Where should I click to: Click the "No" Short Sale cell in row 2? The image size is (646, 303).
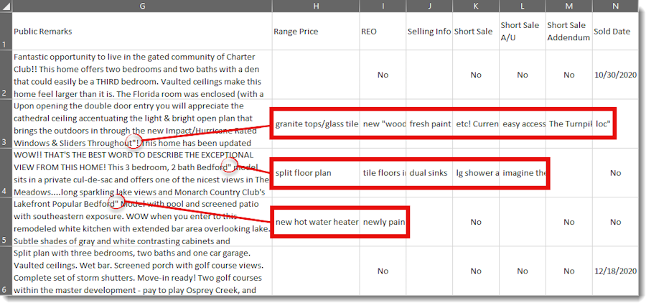(x=476, y=75)
